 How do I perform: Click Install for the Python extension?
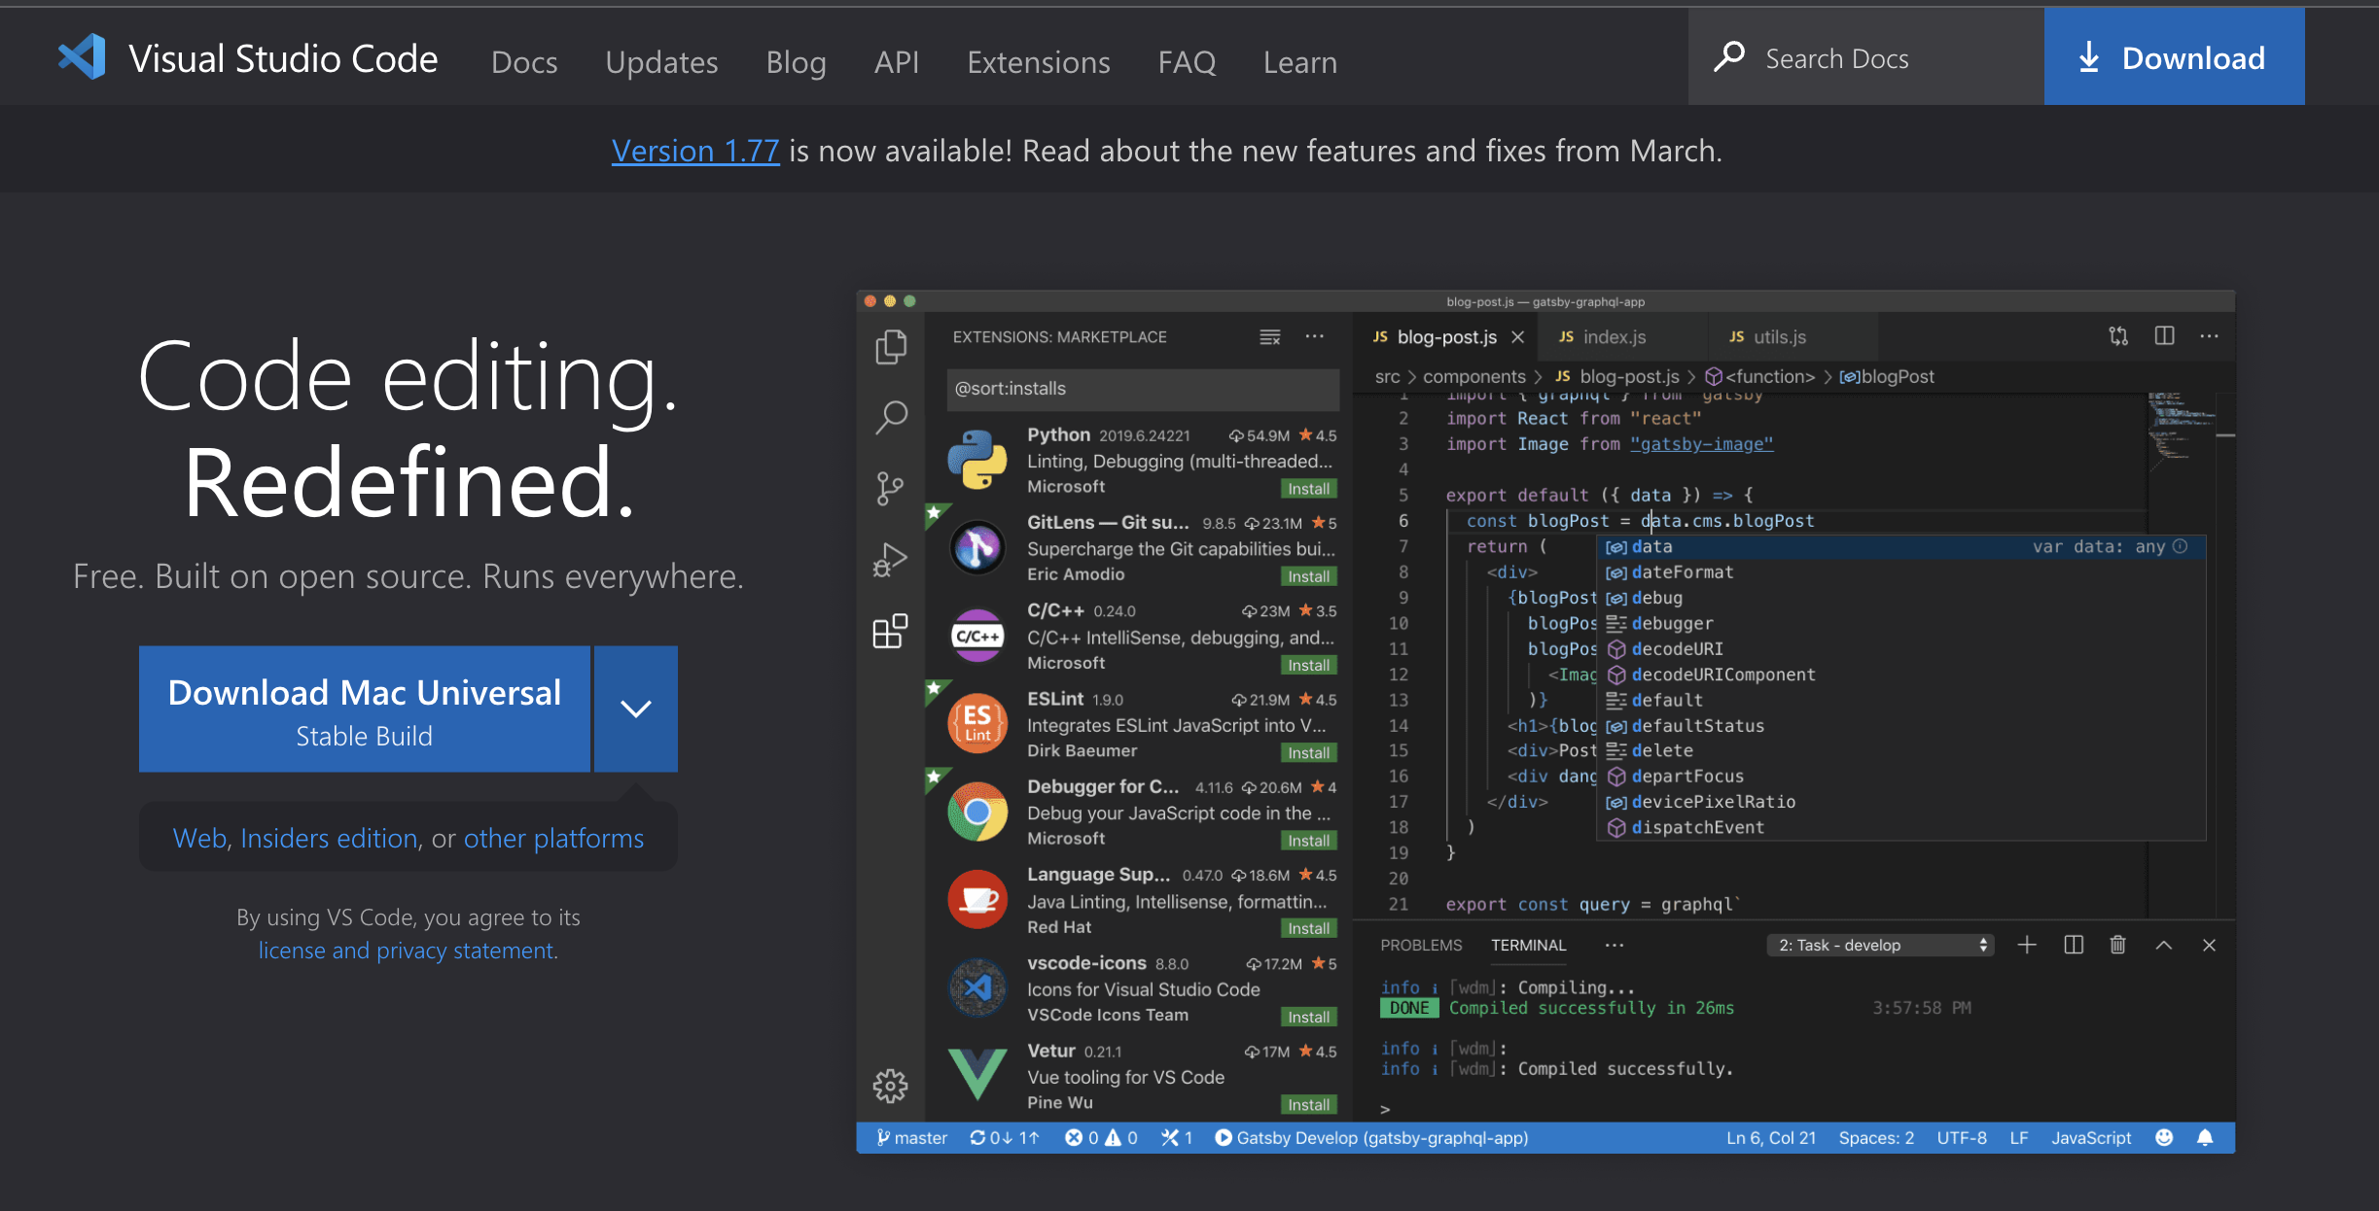[x=1308, y=489]
